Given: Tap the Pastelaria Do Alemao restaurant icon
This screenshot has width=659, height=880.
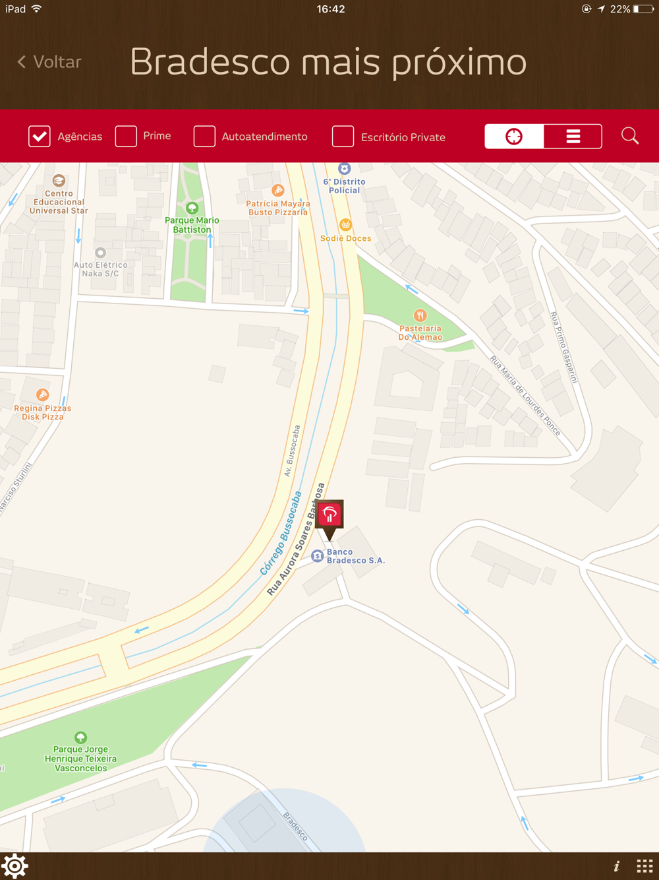Looking at the screenshot, I should [420, 315].
